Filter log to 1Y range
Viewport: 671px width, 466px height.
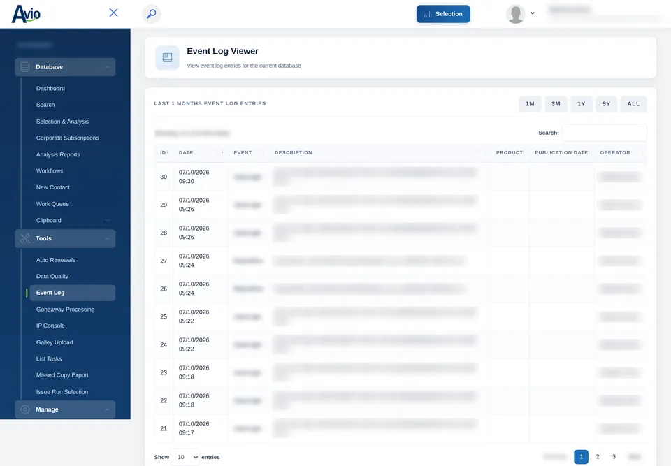tap(581, 104)
